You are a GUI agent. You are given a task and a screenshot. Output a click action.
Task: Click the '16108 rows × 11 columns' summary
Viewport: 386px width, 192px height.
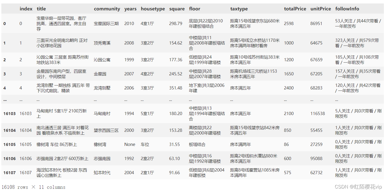[x=33, y=187]
